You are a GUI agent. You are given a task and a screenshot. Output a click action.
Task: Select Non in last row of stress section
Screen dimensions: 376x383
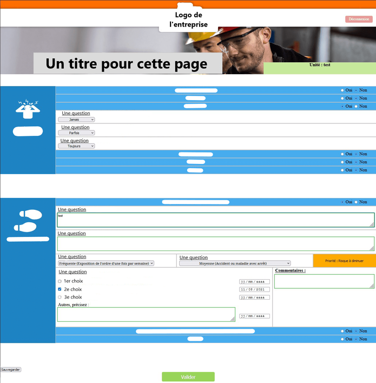pos(356,170)
